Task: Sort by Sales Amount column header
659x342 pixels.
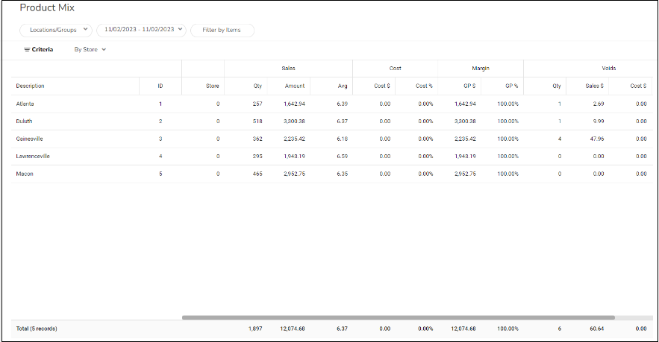Action: click(x=294, y=86)
